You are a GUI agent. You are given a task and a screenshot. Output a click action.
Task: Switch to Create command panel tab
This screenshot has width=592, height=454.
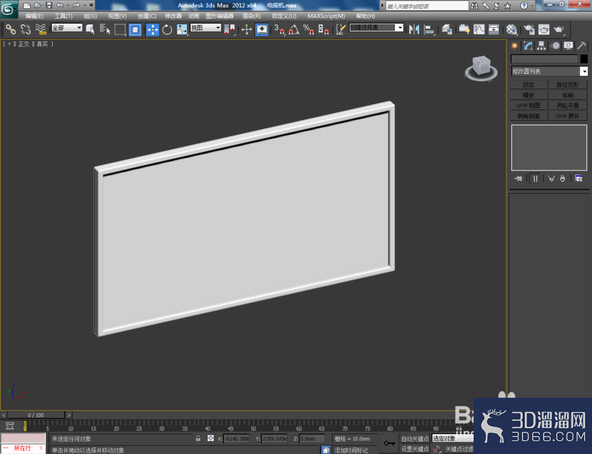click(x=514, y=46)
